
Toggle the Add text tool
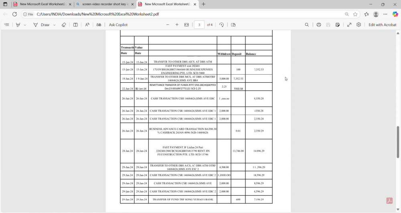pyautogui.click(x=75, y=25)
